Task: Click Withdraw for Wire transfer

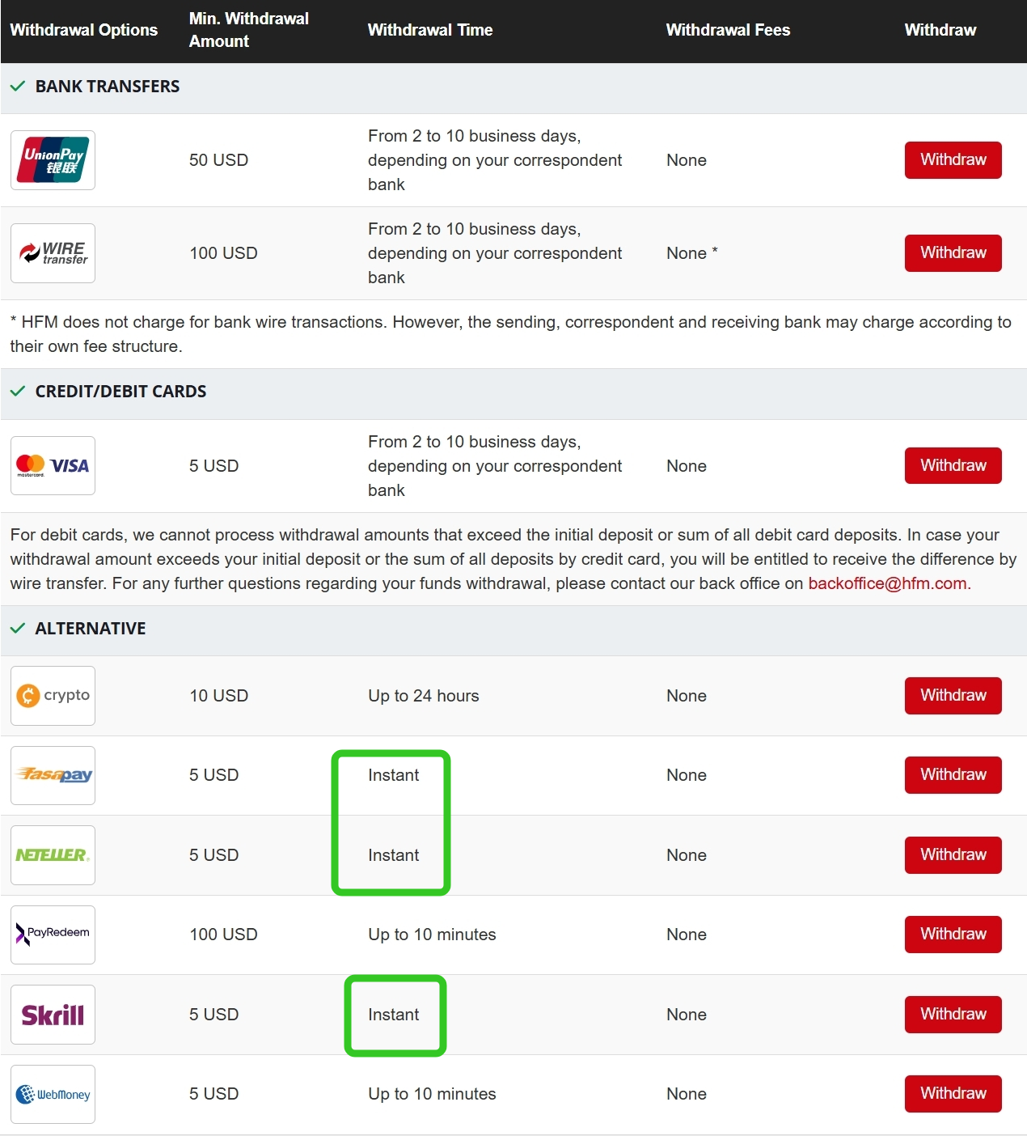Action: [x=953, y=253]
